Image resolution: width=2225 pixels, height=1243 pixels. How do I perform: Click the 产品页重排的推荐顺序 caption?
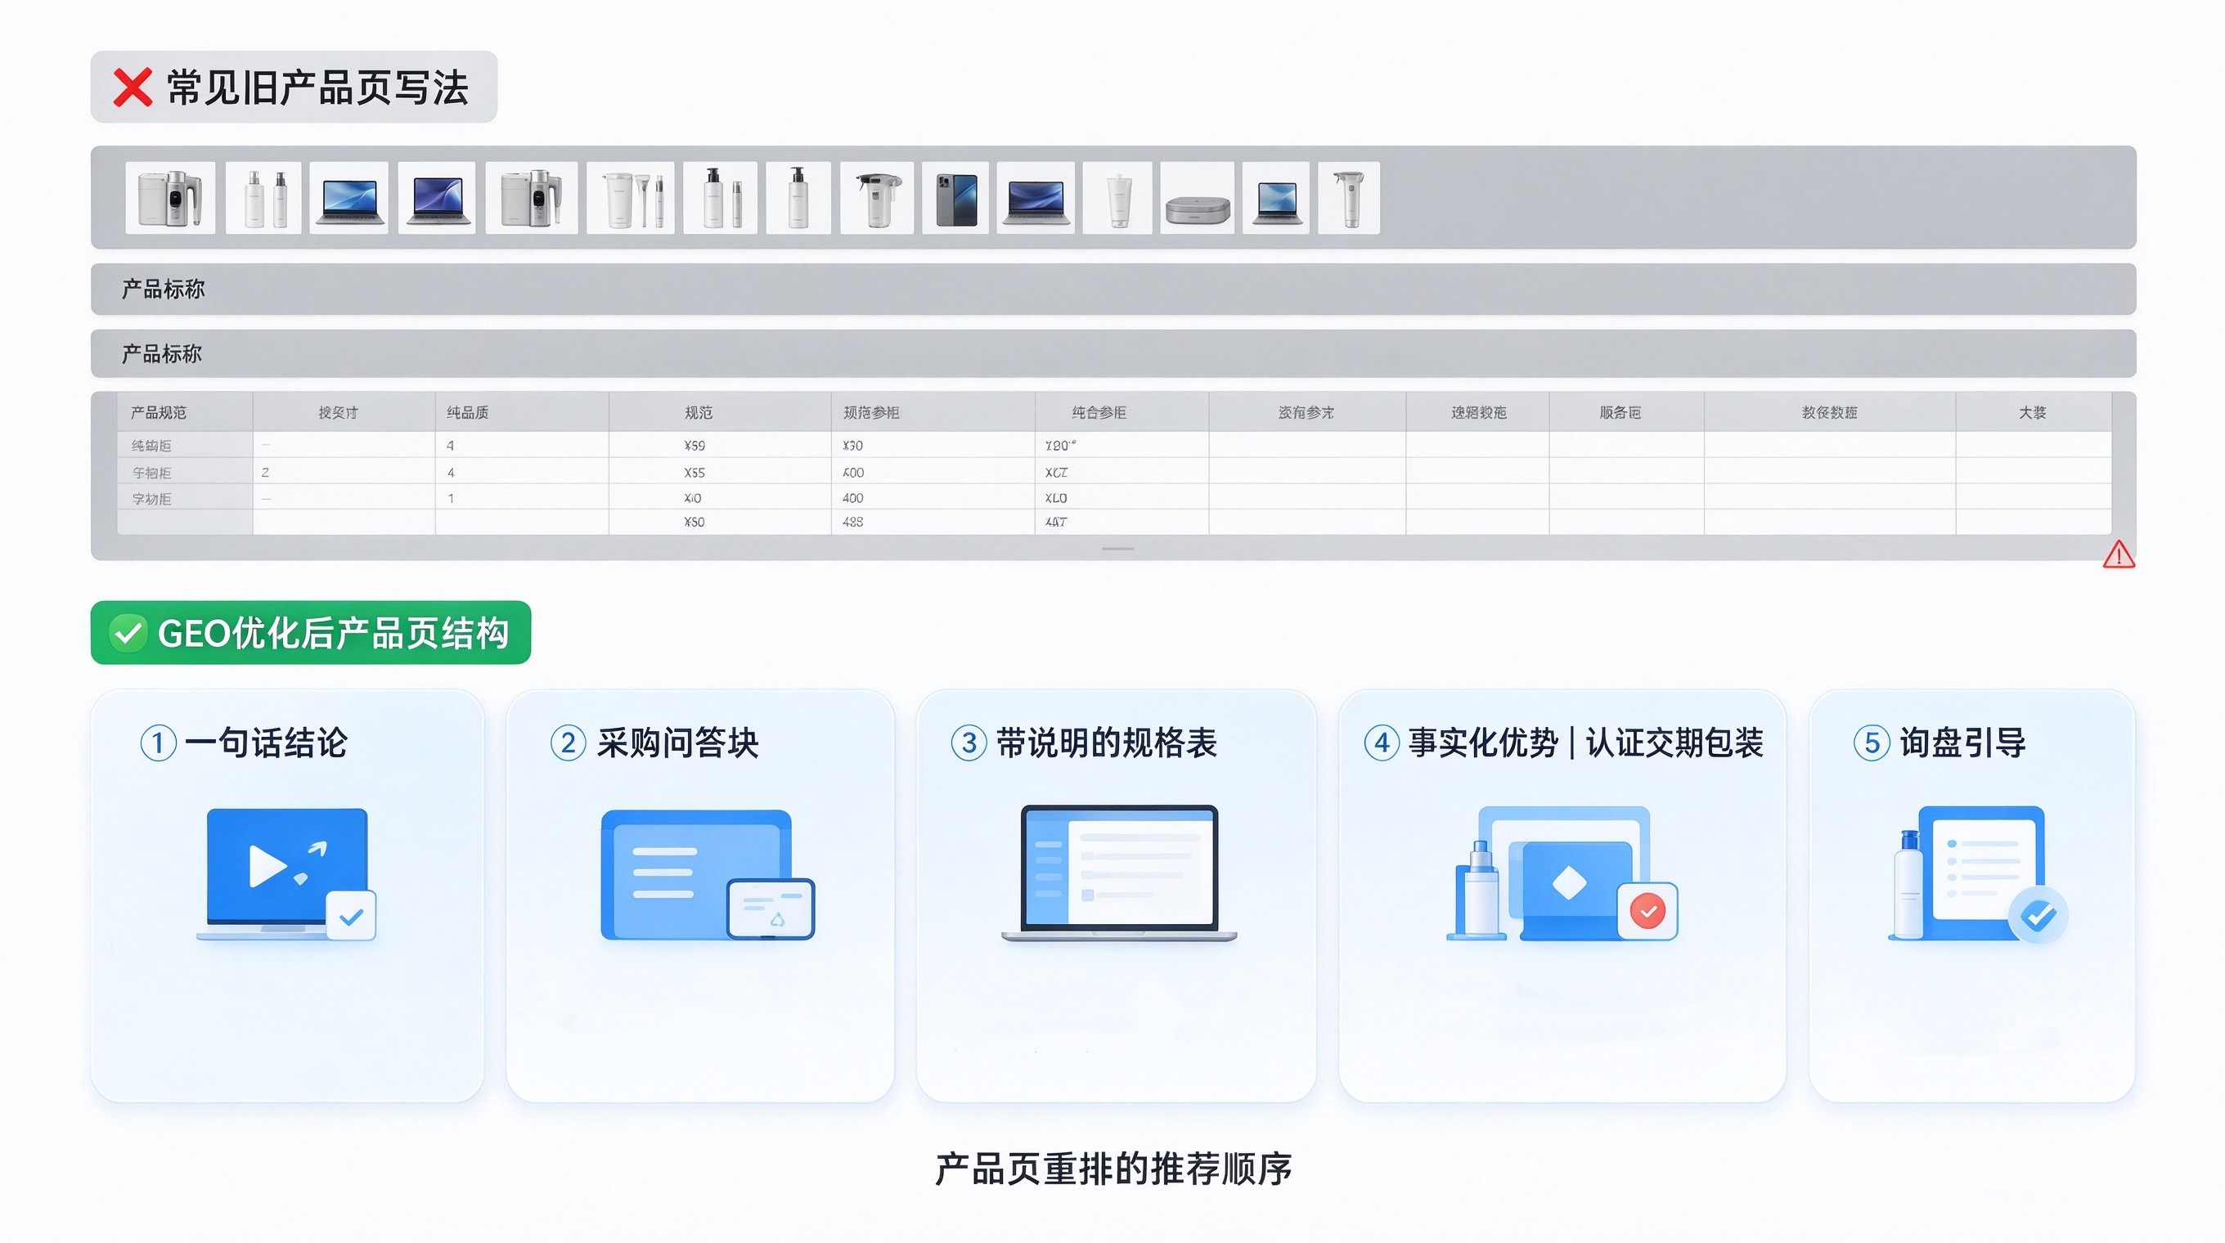(x=1113, y=1169)
